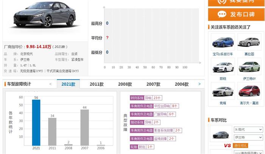Open the 高尔夫·嘉旅 car thumbnail
This screenshot has width=265, height=154.
click(x=249, y=91)
